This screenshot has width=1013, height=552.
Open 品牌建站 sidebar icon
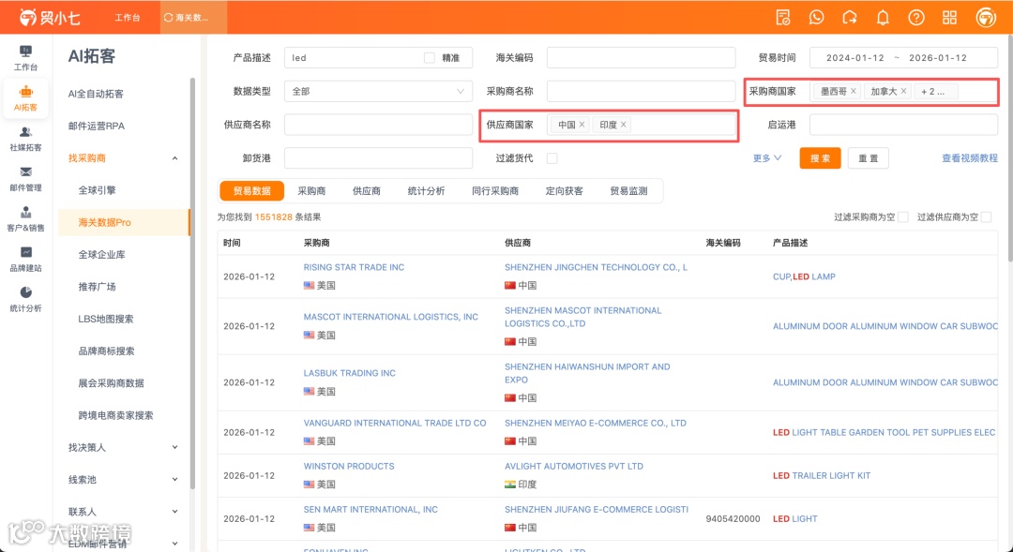(26, 259)
